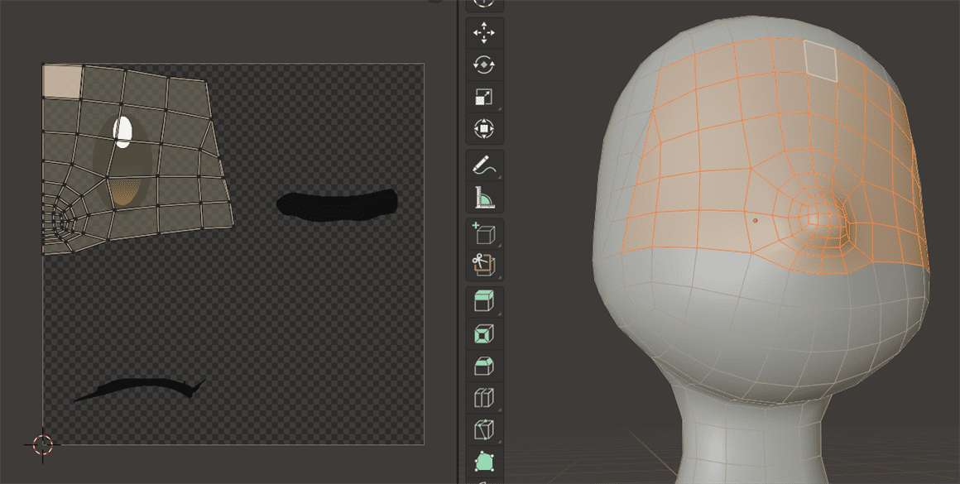Select the Loop Cut tool
The image size is (960, 484).
click(484, 398)
